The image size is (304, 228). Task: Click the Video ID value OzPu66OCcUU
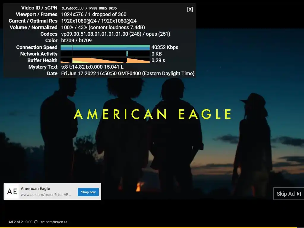pos(72,8)
